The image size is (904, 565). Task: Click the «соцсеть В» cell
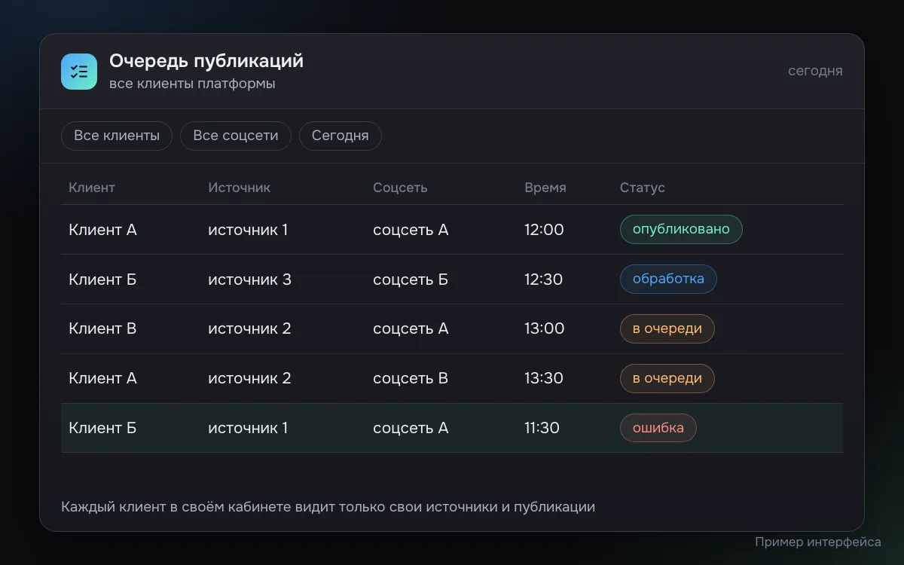[411, 378]
